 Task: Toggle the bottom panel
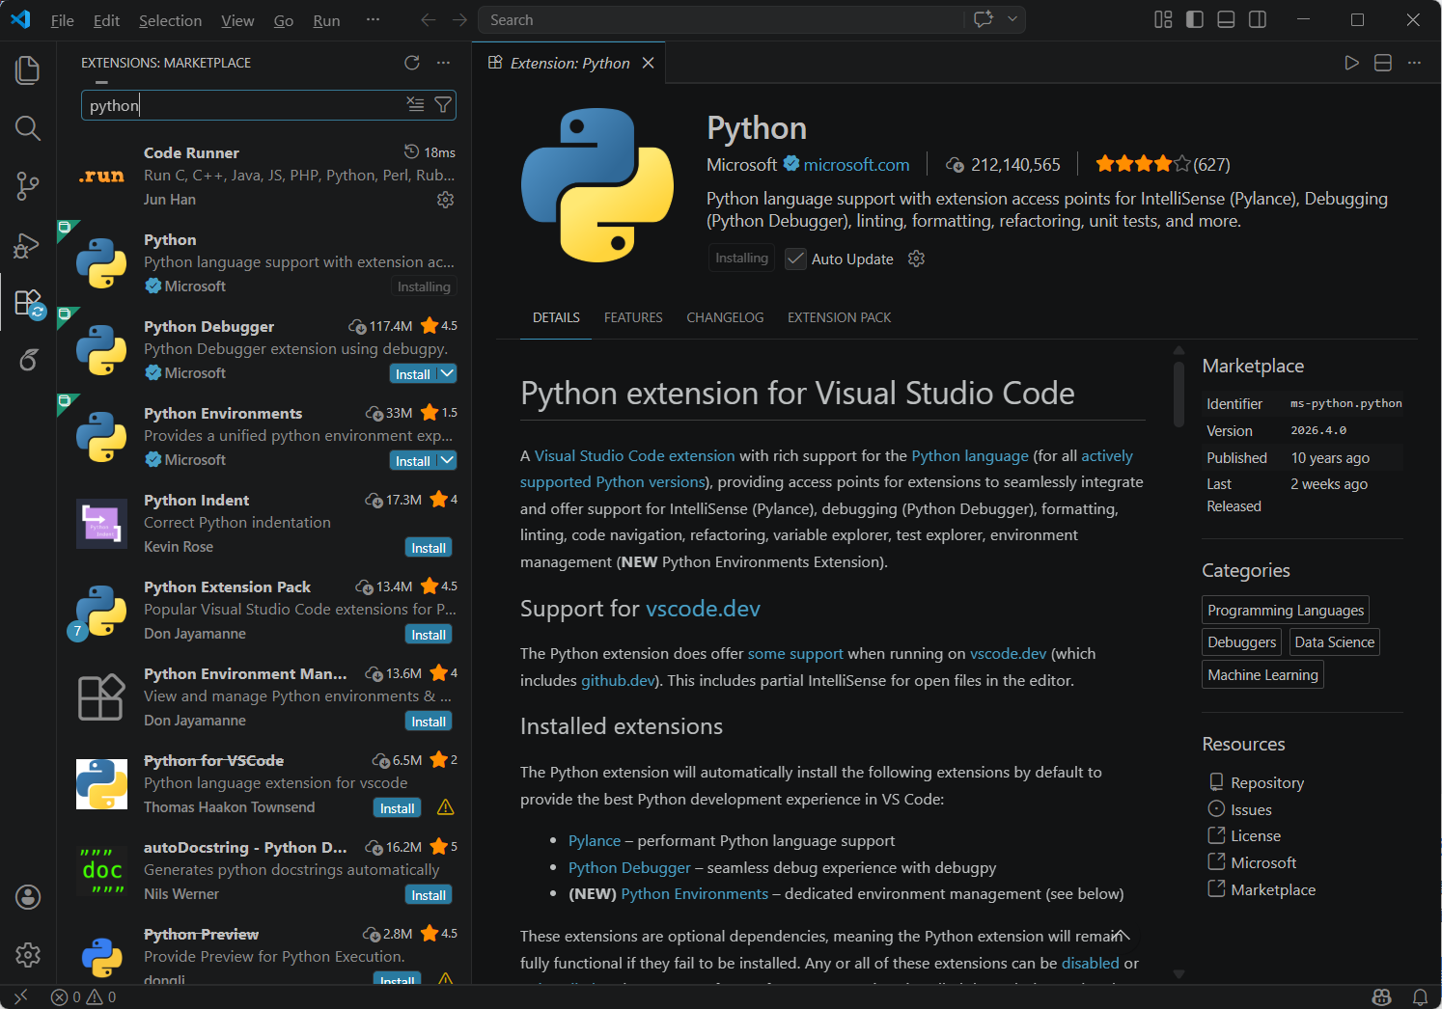tap(1226, 19)
